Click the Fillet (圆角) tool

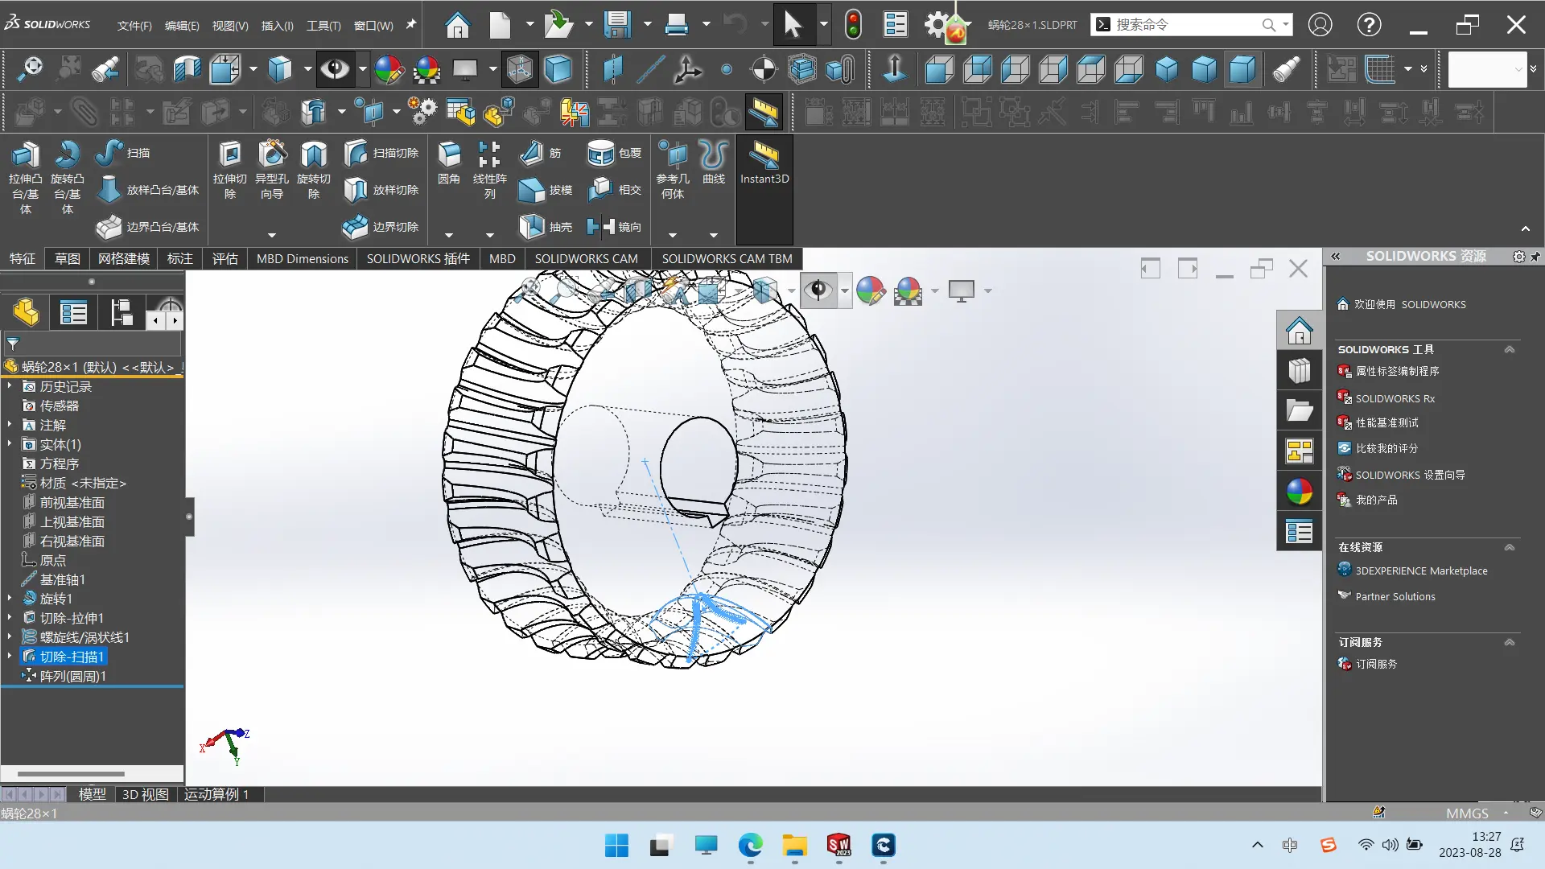tap(449, 162)
